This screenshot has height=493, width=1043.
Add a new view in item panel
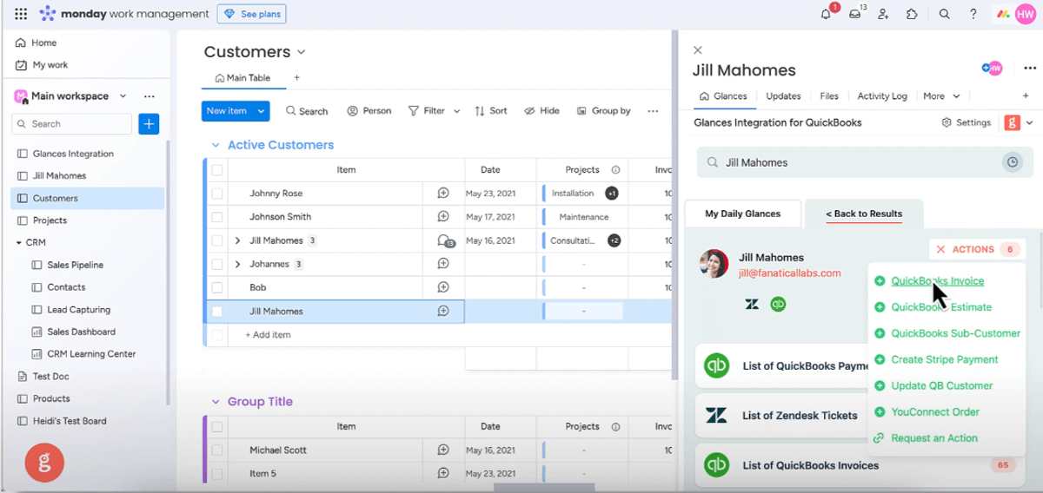1026,96
